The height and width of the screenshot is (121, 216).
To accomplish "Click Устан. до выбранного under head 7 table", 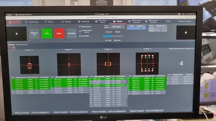I will 117,111.
